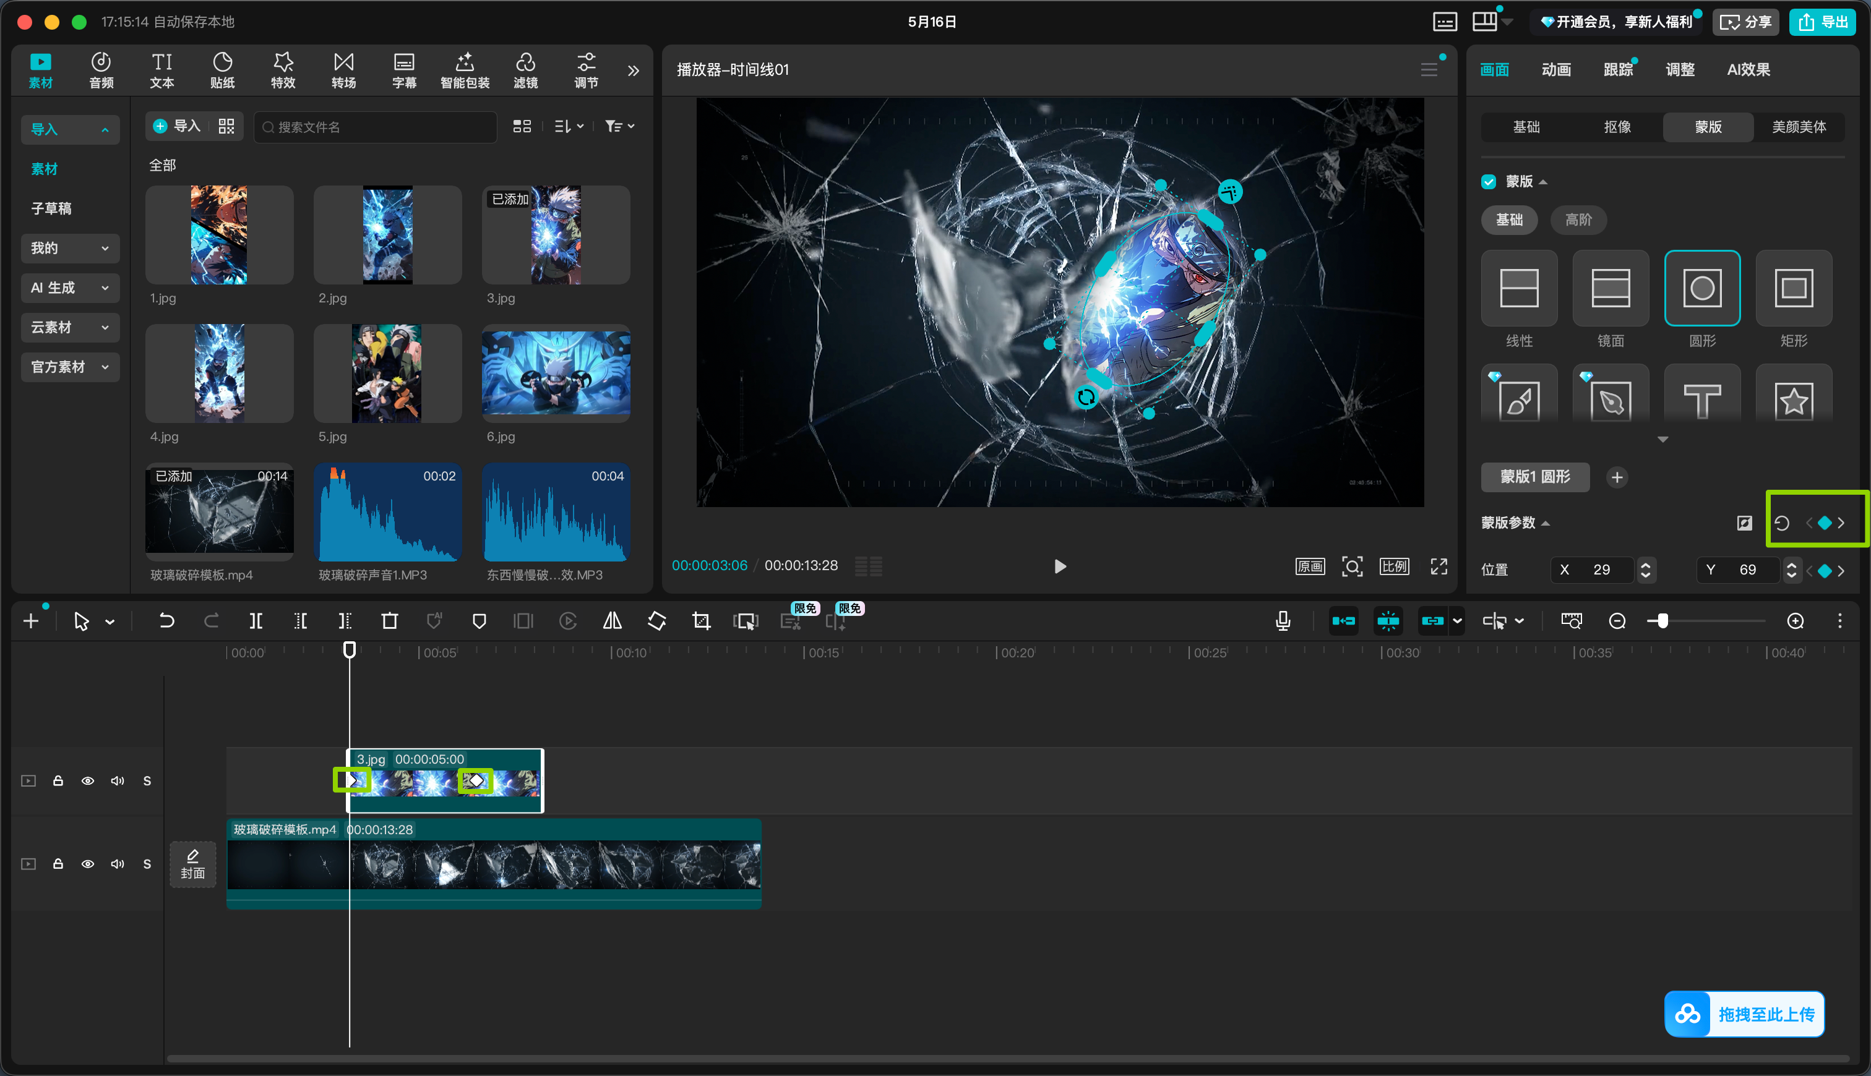Expand the 我的 sidebar section

coord(71,249)
